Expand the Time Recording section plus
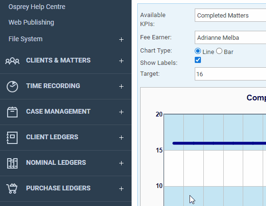Screen dimensions: 266x206 [x=121, y=86]
